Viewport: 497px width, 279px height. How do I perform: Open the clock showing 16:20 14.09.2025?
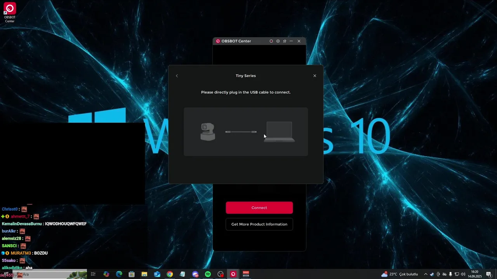tap(474, 274)
